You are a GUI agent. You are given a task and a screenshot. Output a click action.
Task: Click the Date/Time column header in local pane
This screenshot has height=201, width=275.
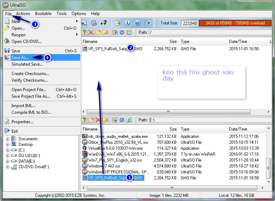[238, 129]
